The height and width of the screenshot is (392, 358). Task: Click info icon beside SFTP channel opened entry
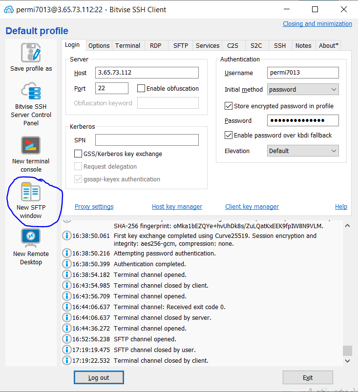coord(66,339)
